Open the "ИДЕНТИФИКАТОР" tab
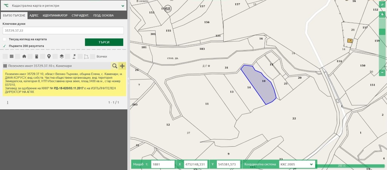 55,15
